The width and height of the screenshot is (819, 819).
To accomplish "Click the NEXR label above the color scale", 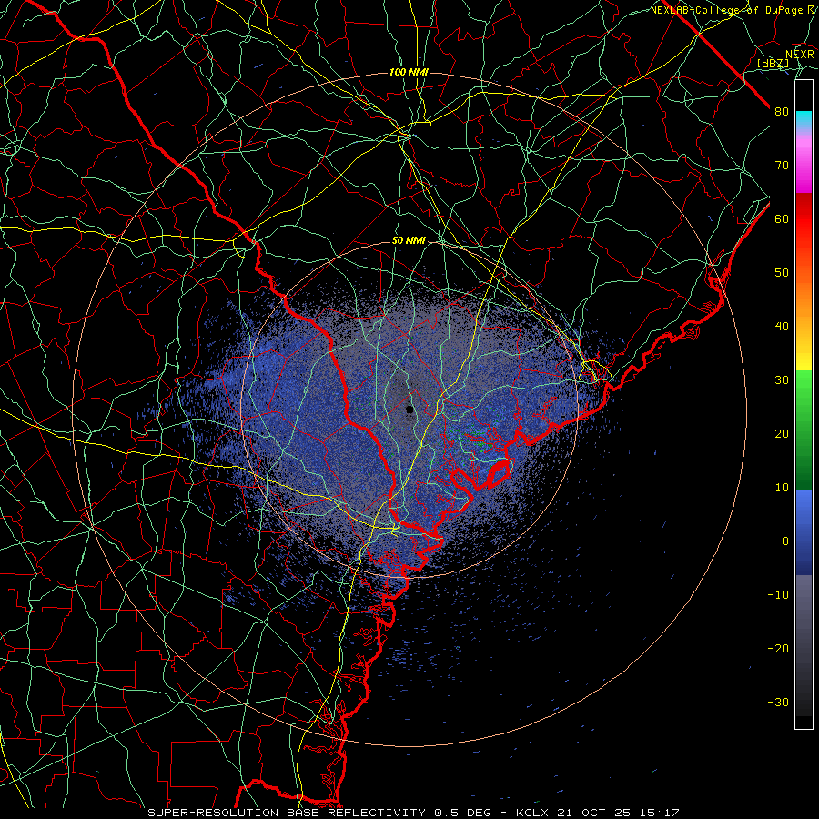I will (x=799, y=55).
